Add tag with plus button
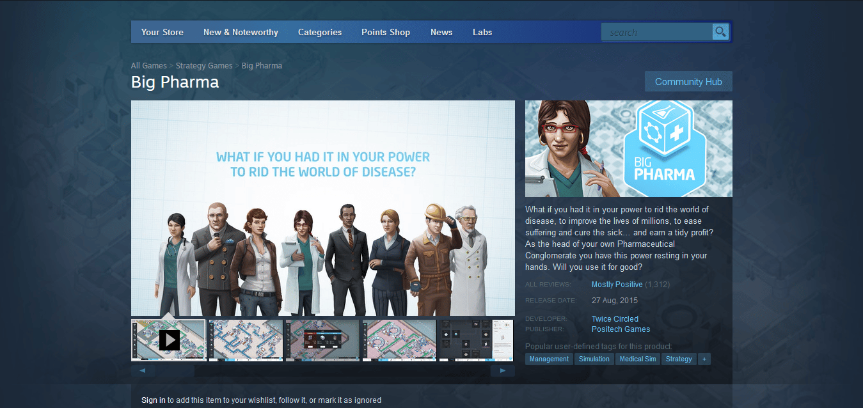 (x=704, y=359)
